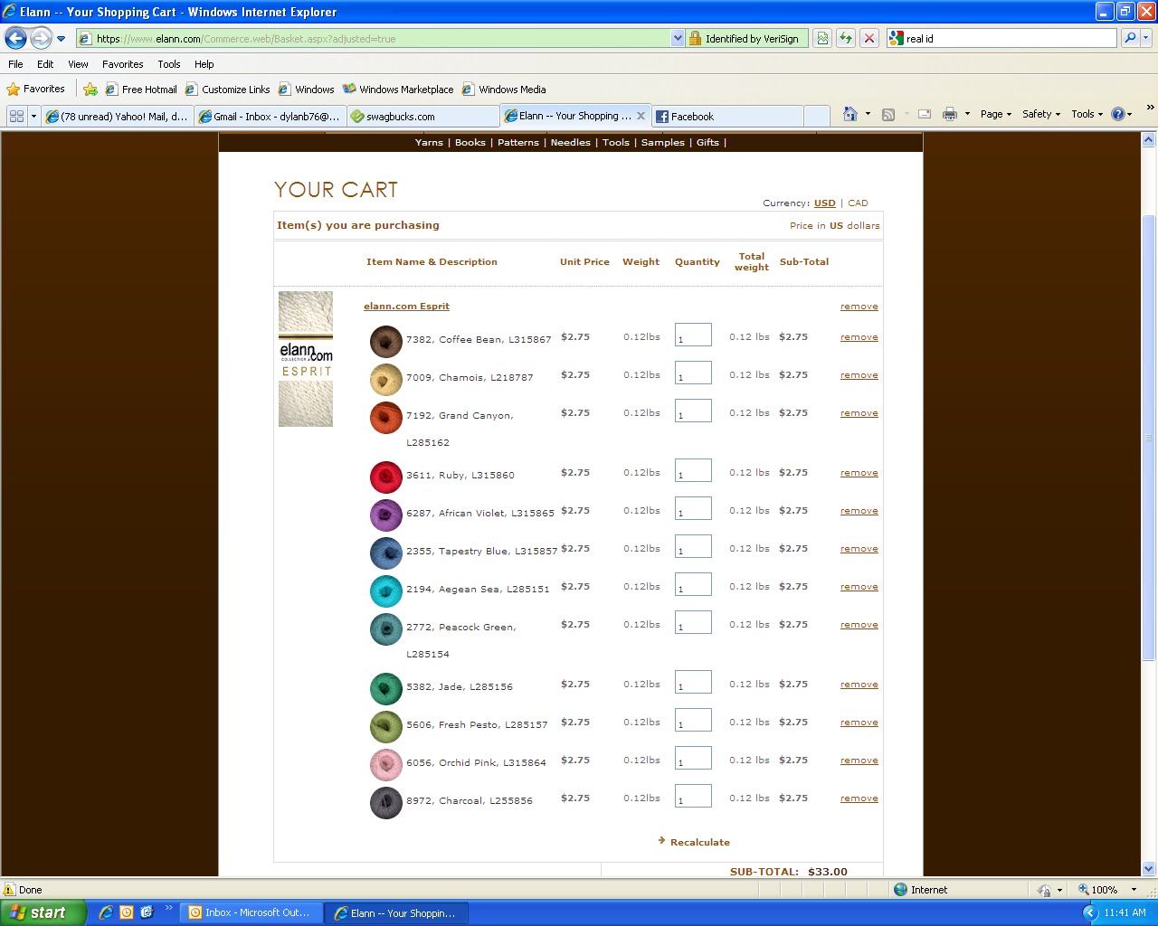Open the Edit menu

coord(45,64)
